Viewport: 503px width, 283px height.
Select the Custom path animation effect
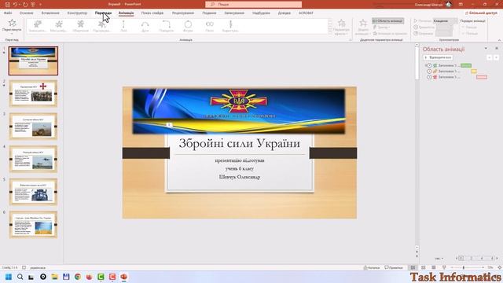click(230, 26)
